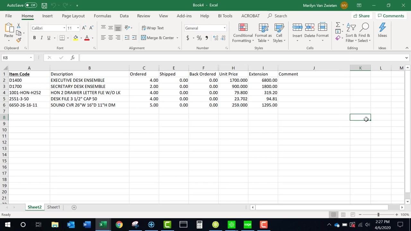Click the Cut scissors icon
The height and width of the screenshot is (231, 411).
coord(19,26)
